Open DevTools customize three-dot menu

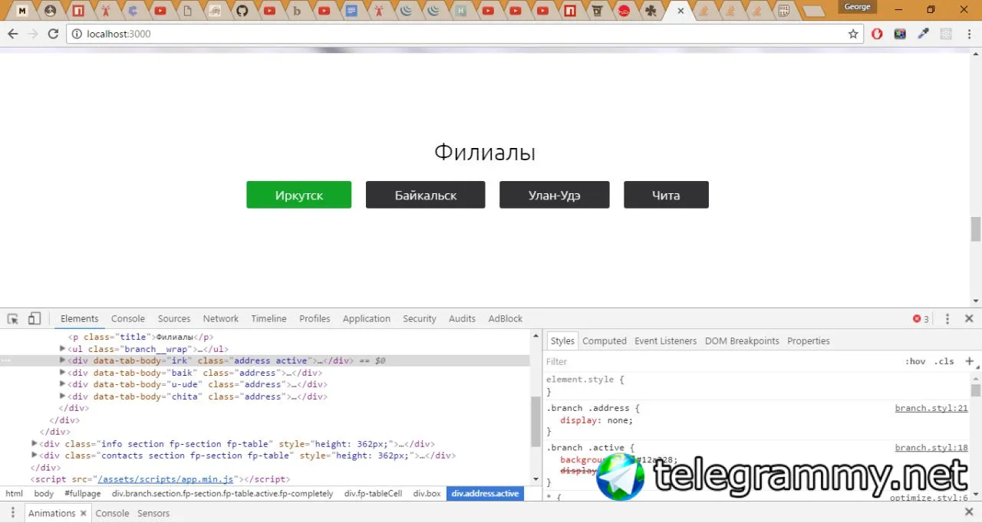(947, 319)
